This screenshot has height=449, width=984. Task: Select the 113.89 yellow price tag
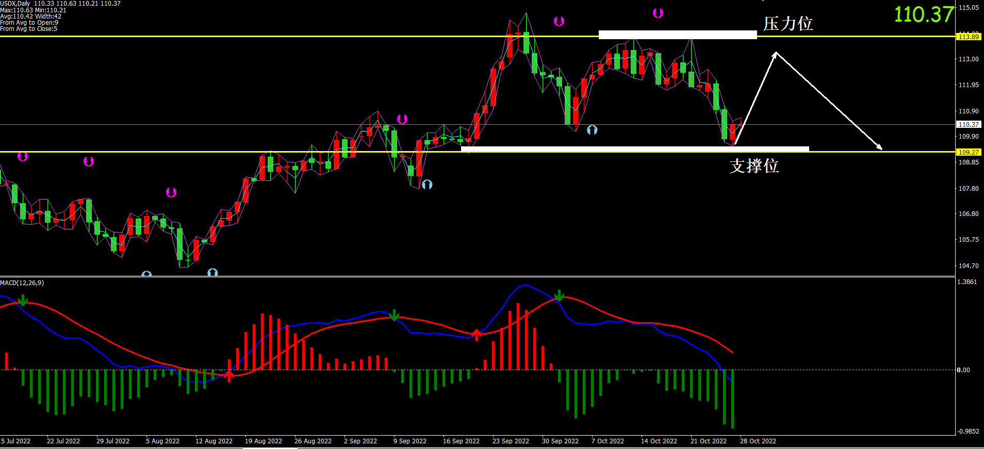tap(968, 37)
